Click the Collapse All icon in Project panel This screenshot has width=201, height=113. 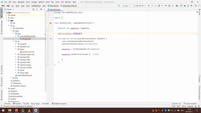(37, 9)
